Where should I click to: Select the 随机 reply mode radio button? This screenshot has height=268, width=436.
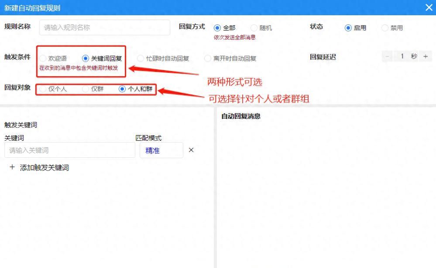pyautogui.click(x=254, y=27)
